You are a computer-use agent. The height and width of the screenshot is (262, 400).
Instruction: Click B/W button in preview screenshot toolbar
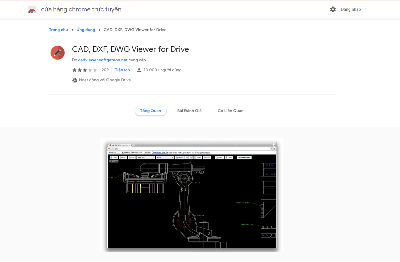click(131, 157)
